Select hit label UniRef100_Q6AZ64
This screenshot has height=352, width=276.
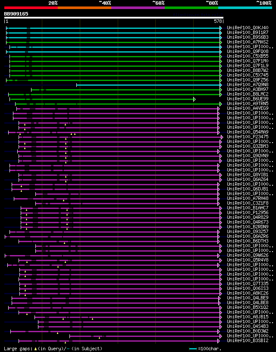coord(248,179)
